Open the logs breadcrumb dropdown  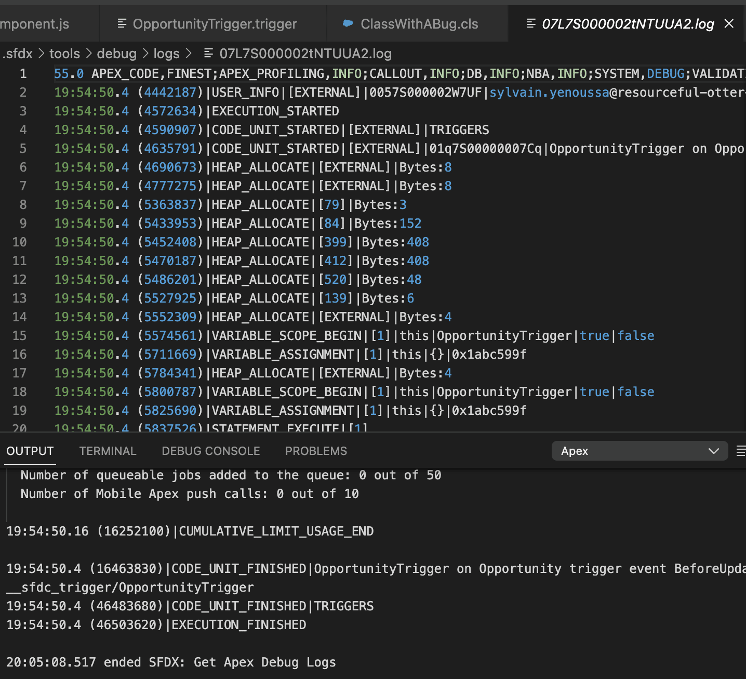(166, 54)
